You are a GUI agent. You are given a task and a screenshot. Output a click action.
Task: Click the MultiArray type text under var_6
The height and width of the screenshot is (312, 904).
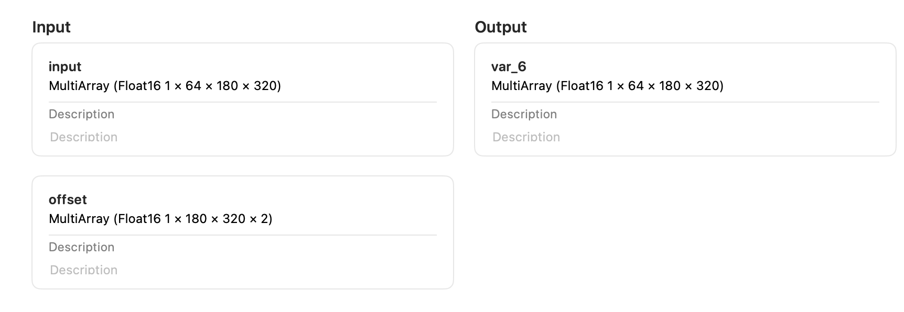point(607,86)
